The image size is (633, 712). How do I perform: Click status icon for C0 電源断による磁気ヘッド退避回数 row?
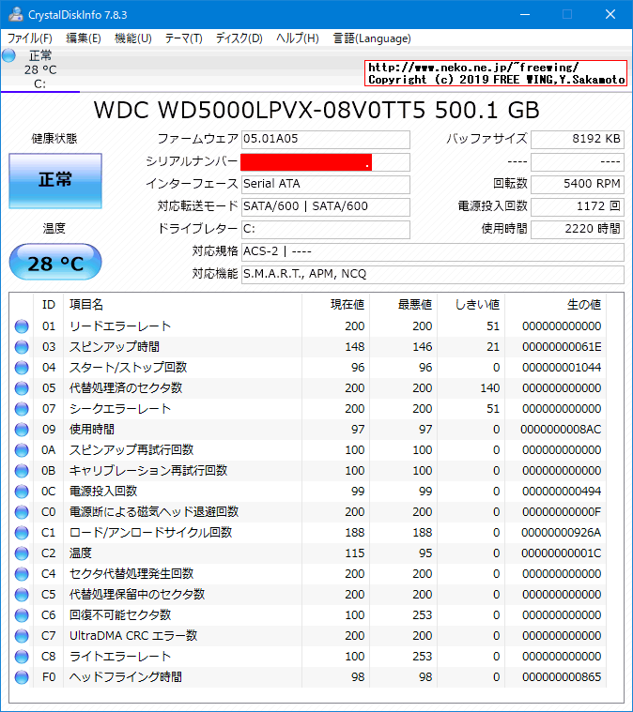tap(22, 512)
